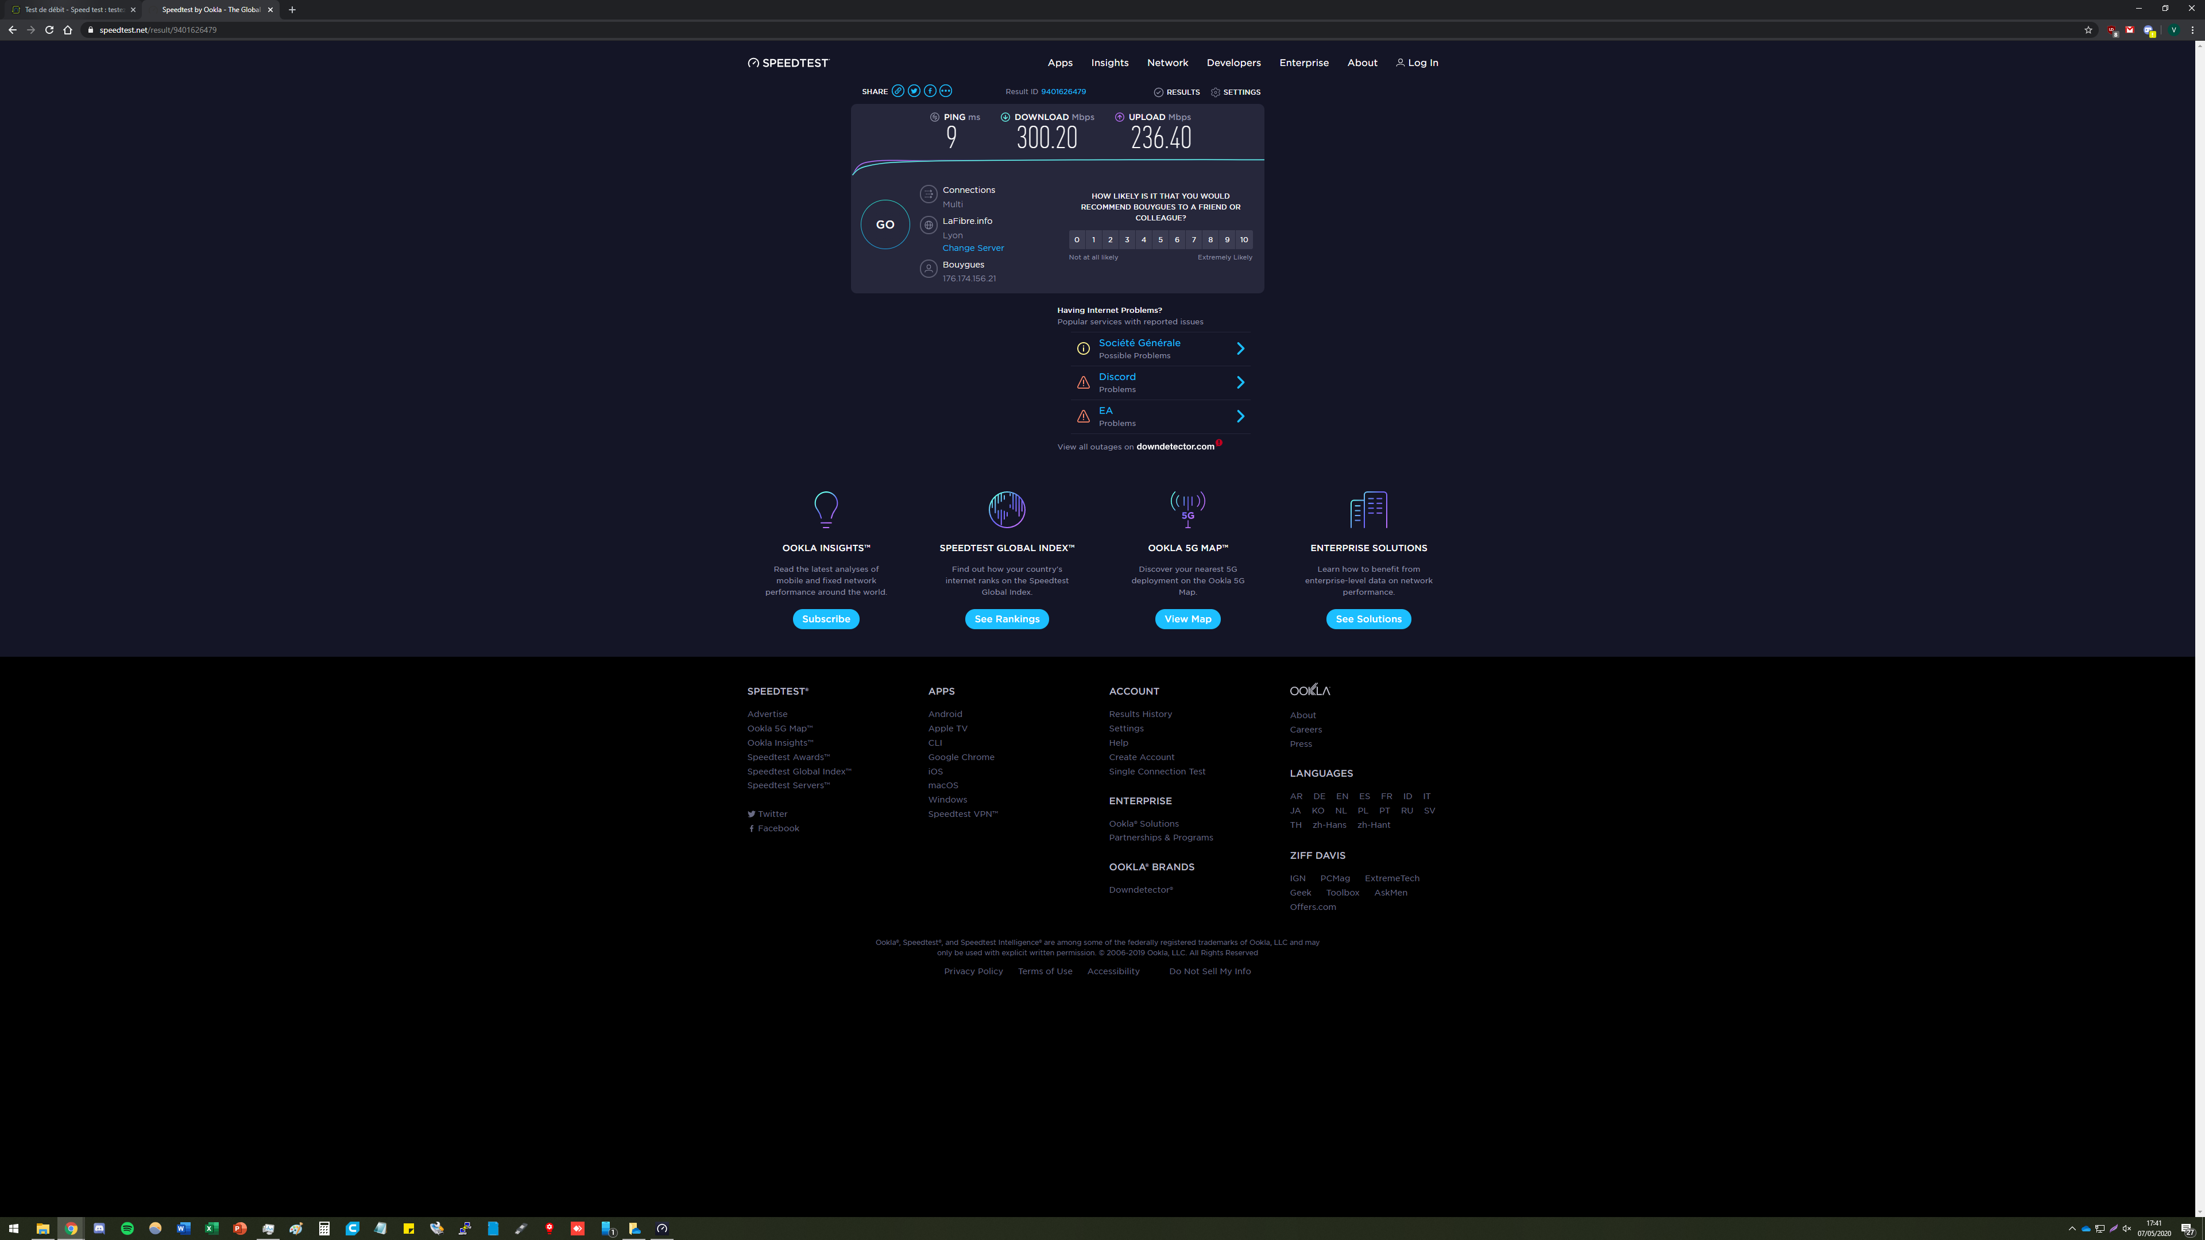Open the Insights menu in the header
Image resolution: width=2205 pixels, height=1240 pixels.
tap(1109, 63)
